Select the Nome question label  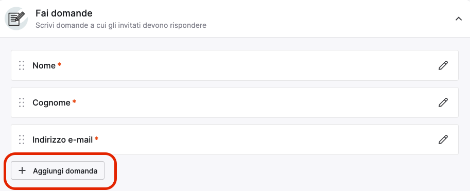[x=44, y=66]
